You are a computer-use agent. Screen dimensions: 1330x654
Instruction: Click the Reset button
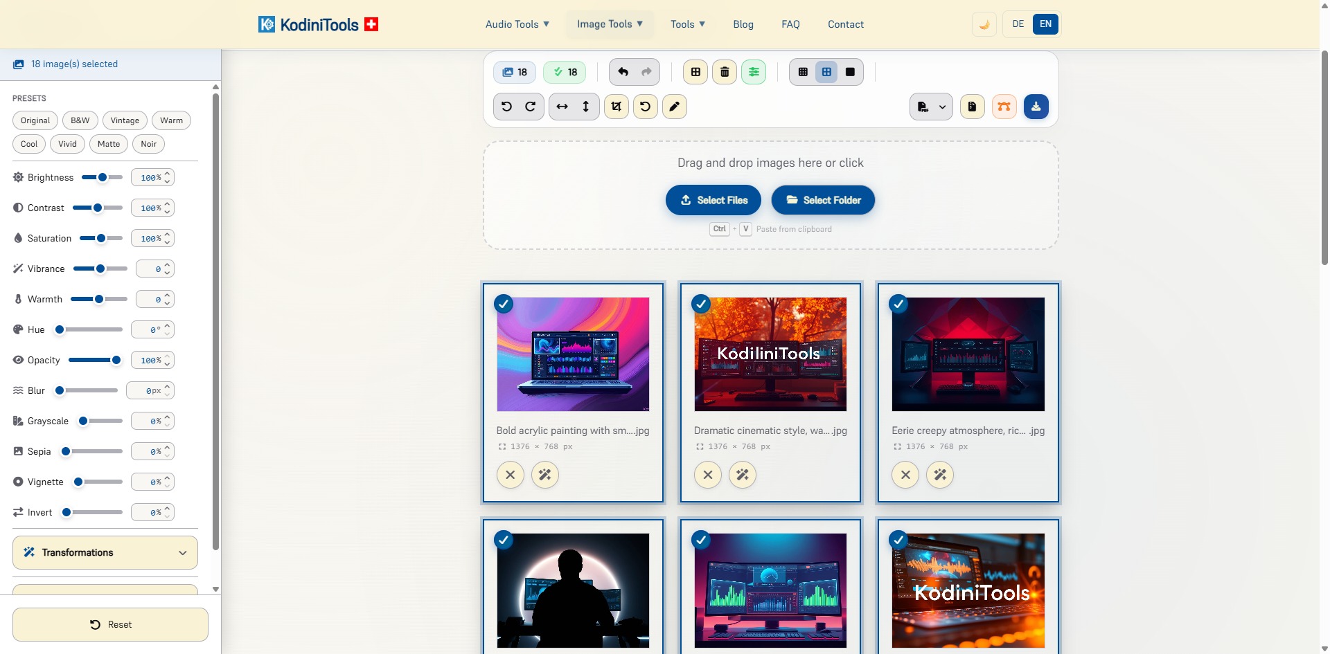[110, 624]
